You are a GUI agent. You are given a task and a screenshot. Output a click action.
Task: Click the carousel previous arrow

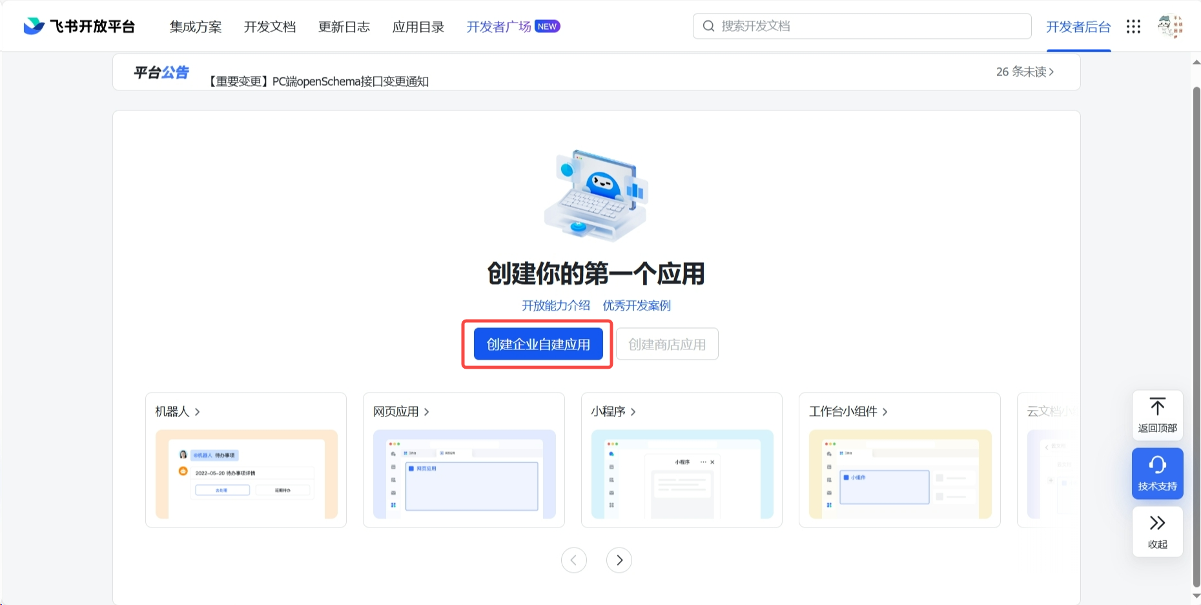click(x=574, y=560)
